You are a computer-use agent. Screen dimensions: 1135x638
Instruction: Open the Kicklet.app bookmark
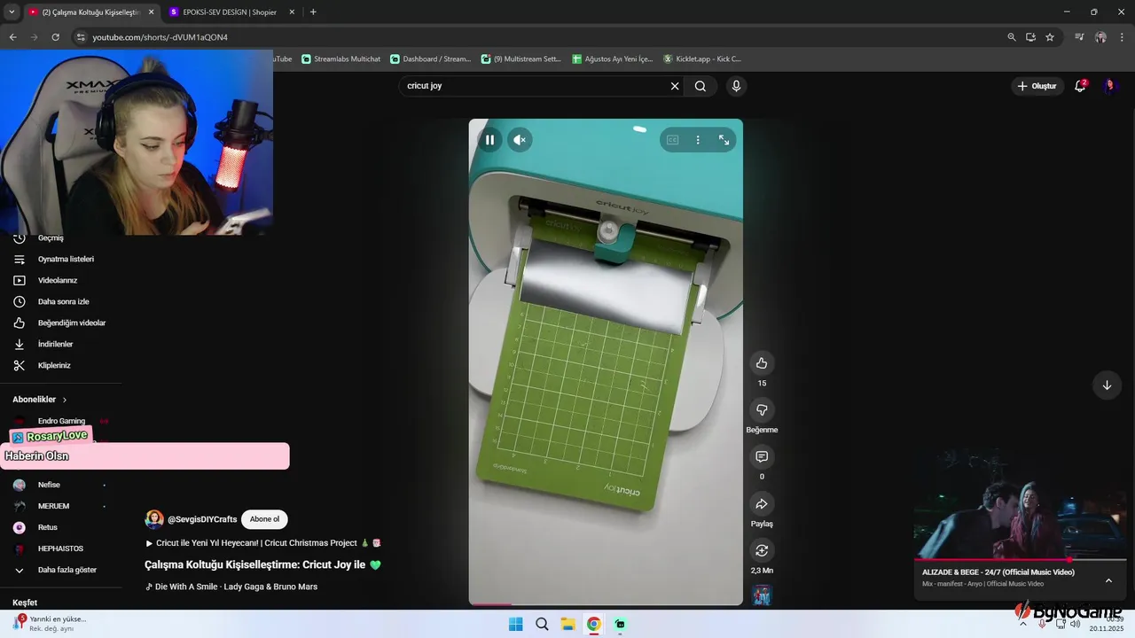(701, 58)
